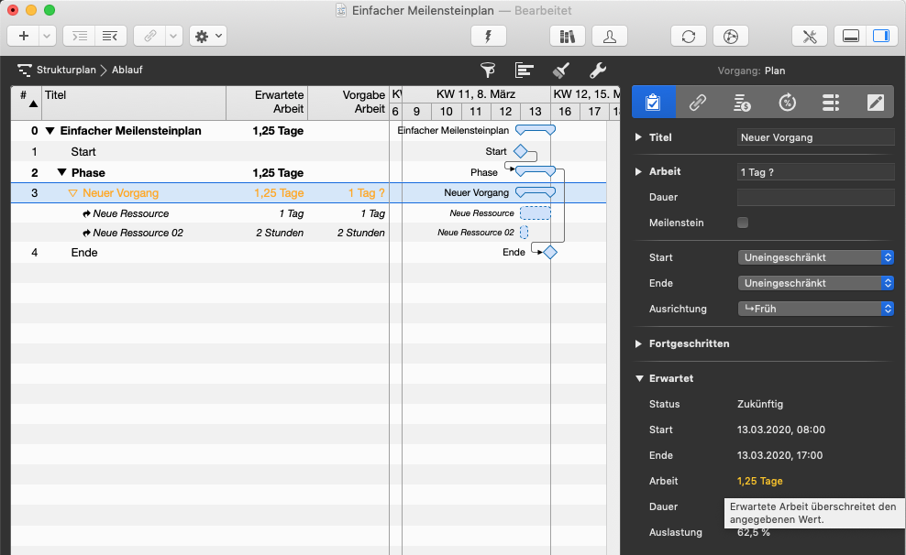The width and height of the screenshot is (906, 555).
Task: Open the grouping bars icon
Action: pos(525,71)
